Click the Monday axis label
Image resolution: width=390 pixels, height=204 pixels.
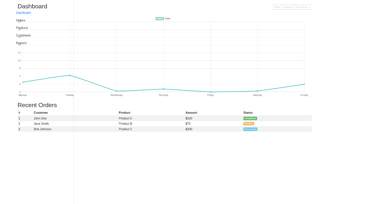[x=23, y=95]
